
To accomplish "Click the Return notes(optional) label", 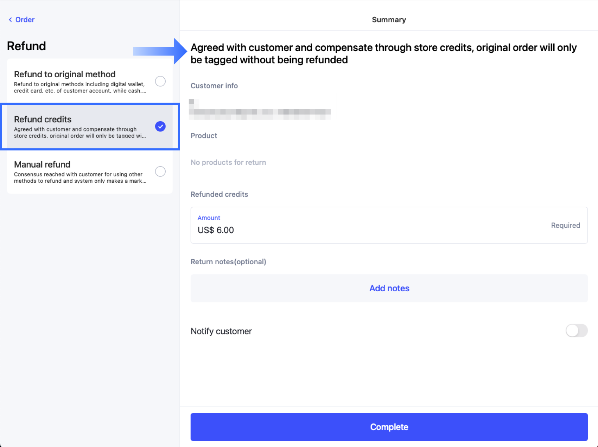I will [x=228, y=262].
